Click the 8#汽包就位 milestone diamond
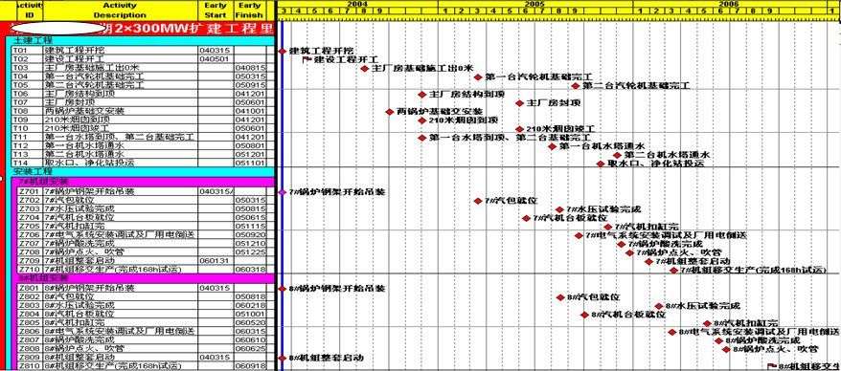 (x=560, y=297)
